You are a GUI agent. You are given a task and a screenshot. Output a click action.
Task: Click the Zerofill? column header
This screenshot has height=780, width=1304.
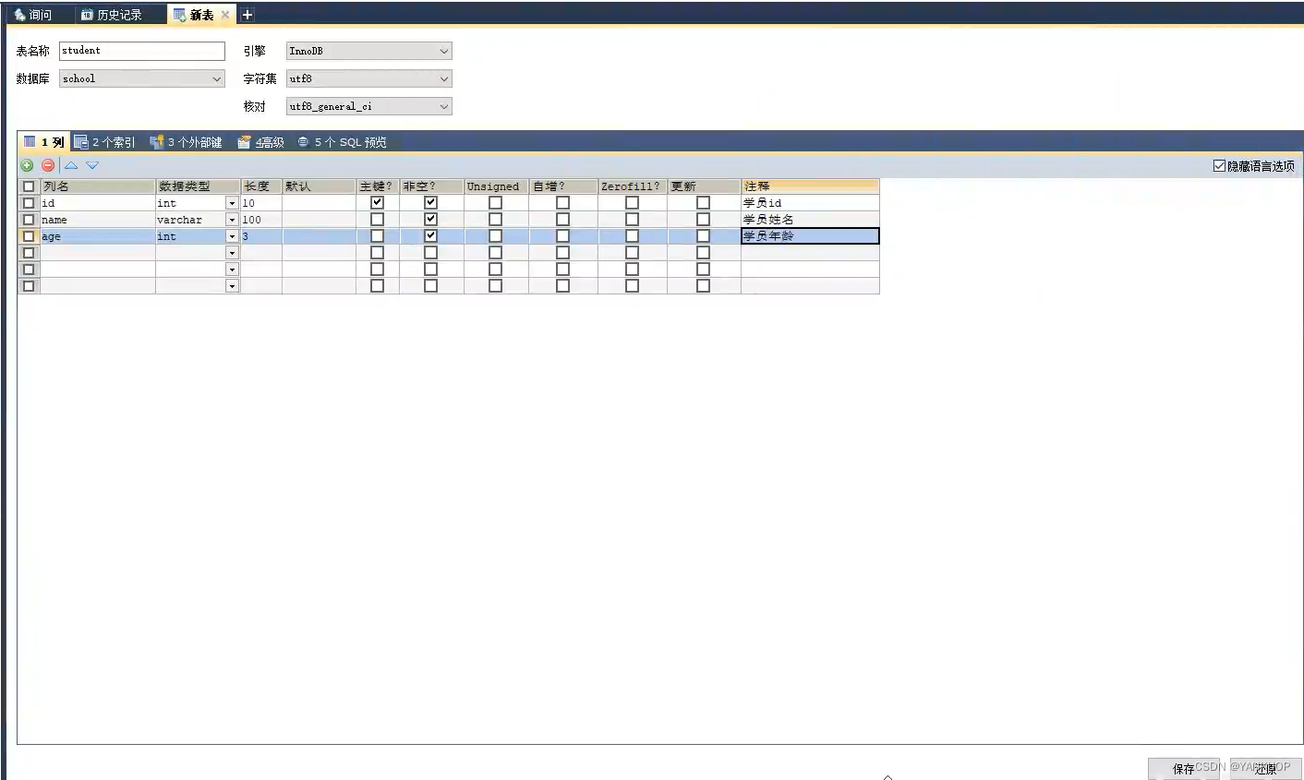click(x=632, y=186)
